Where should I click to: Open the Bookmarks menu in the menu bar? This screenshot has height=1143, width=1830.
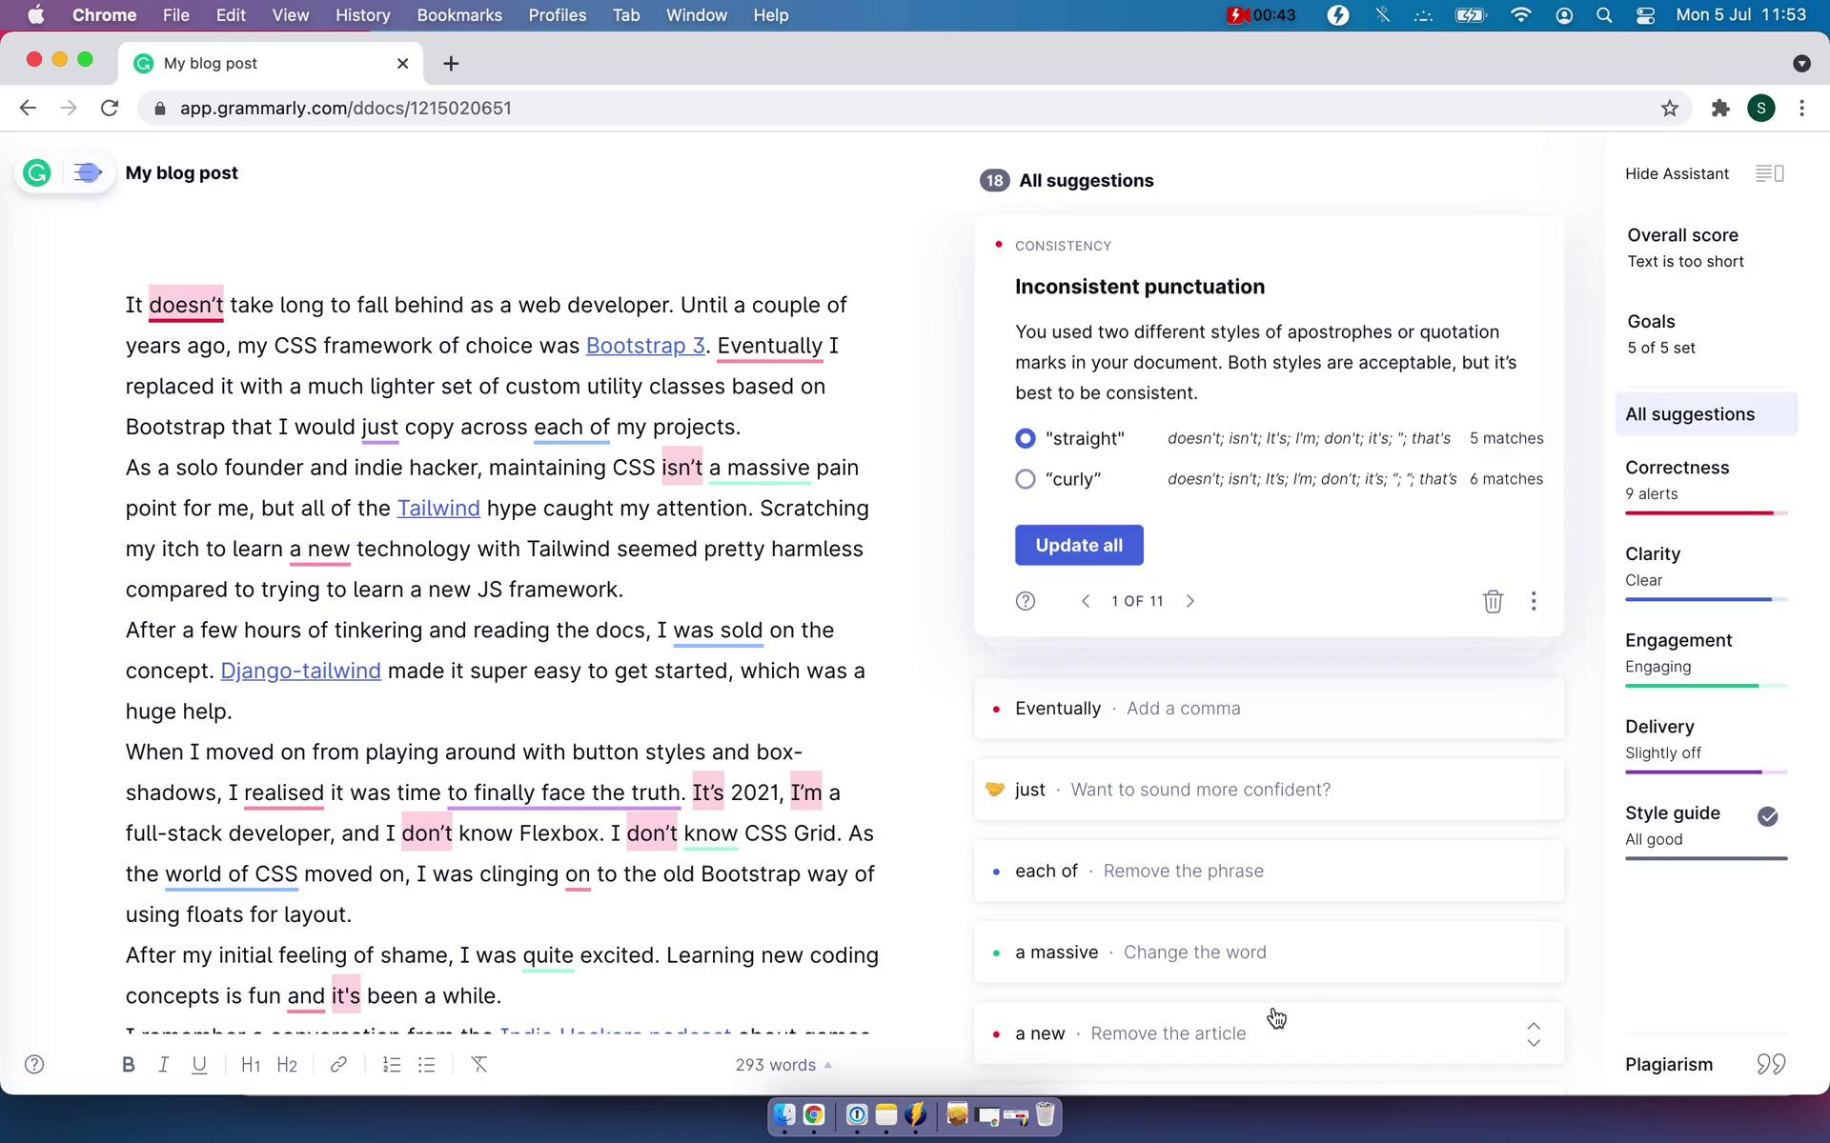[x=459, y=15]
